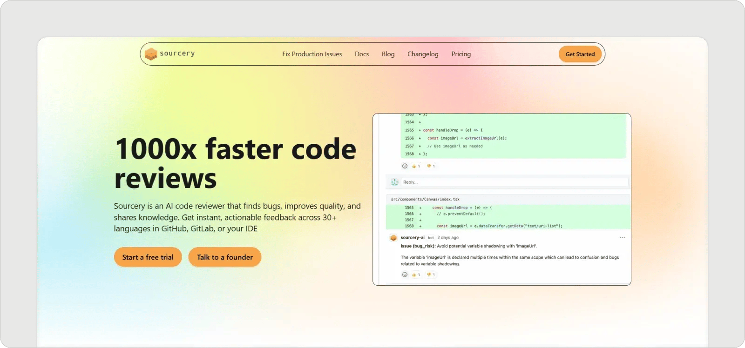This screenshot has height=348, width=745.
Task: Click the Sourcery hexagon logo icon
Action: click(151, 54)
